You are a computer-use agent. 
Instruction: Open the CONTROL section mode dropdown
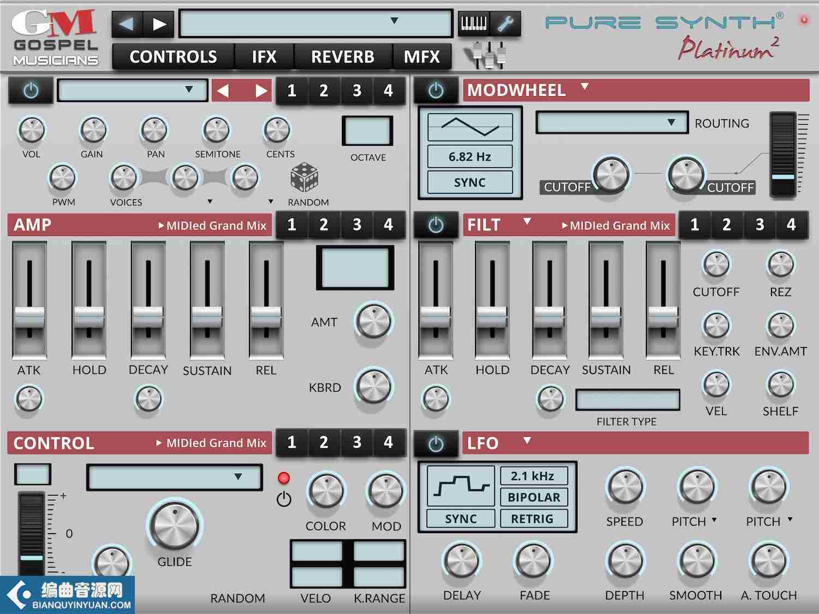coord(174,477)
